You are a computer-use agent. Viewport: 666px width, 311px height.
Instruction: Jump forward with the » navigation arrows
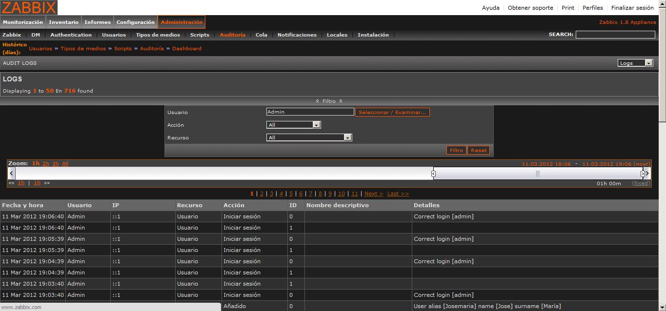[47, 183]
